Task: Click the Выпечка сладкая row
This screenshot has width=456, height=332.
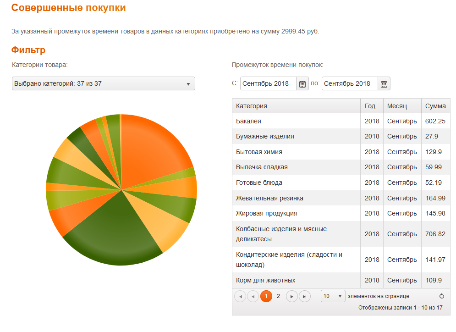Action: click(341, 167)
